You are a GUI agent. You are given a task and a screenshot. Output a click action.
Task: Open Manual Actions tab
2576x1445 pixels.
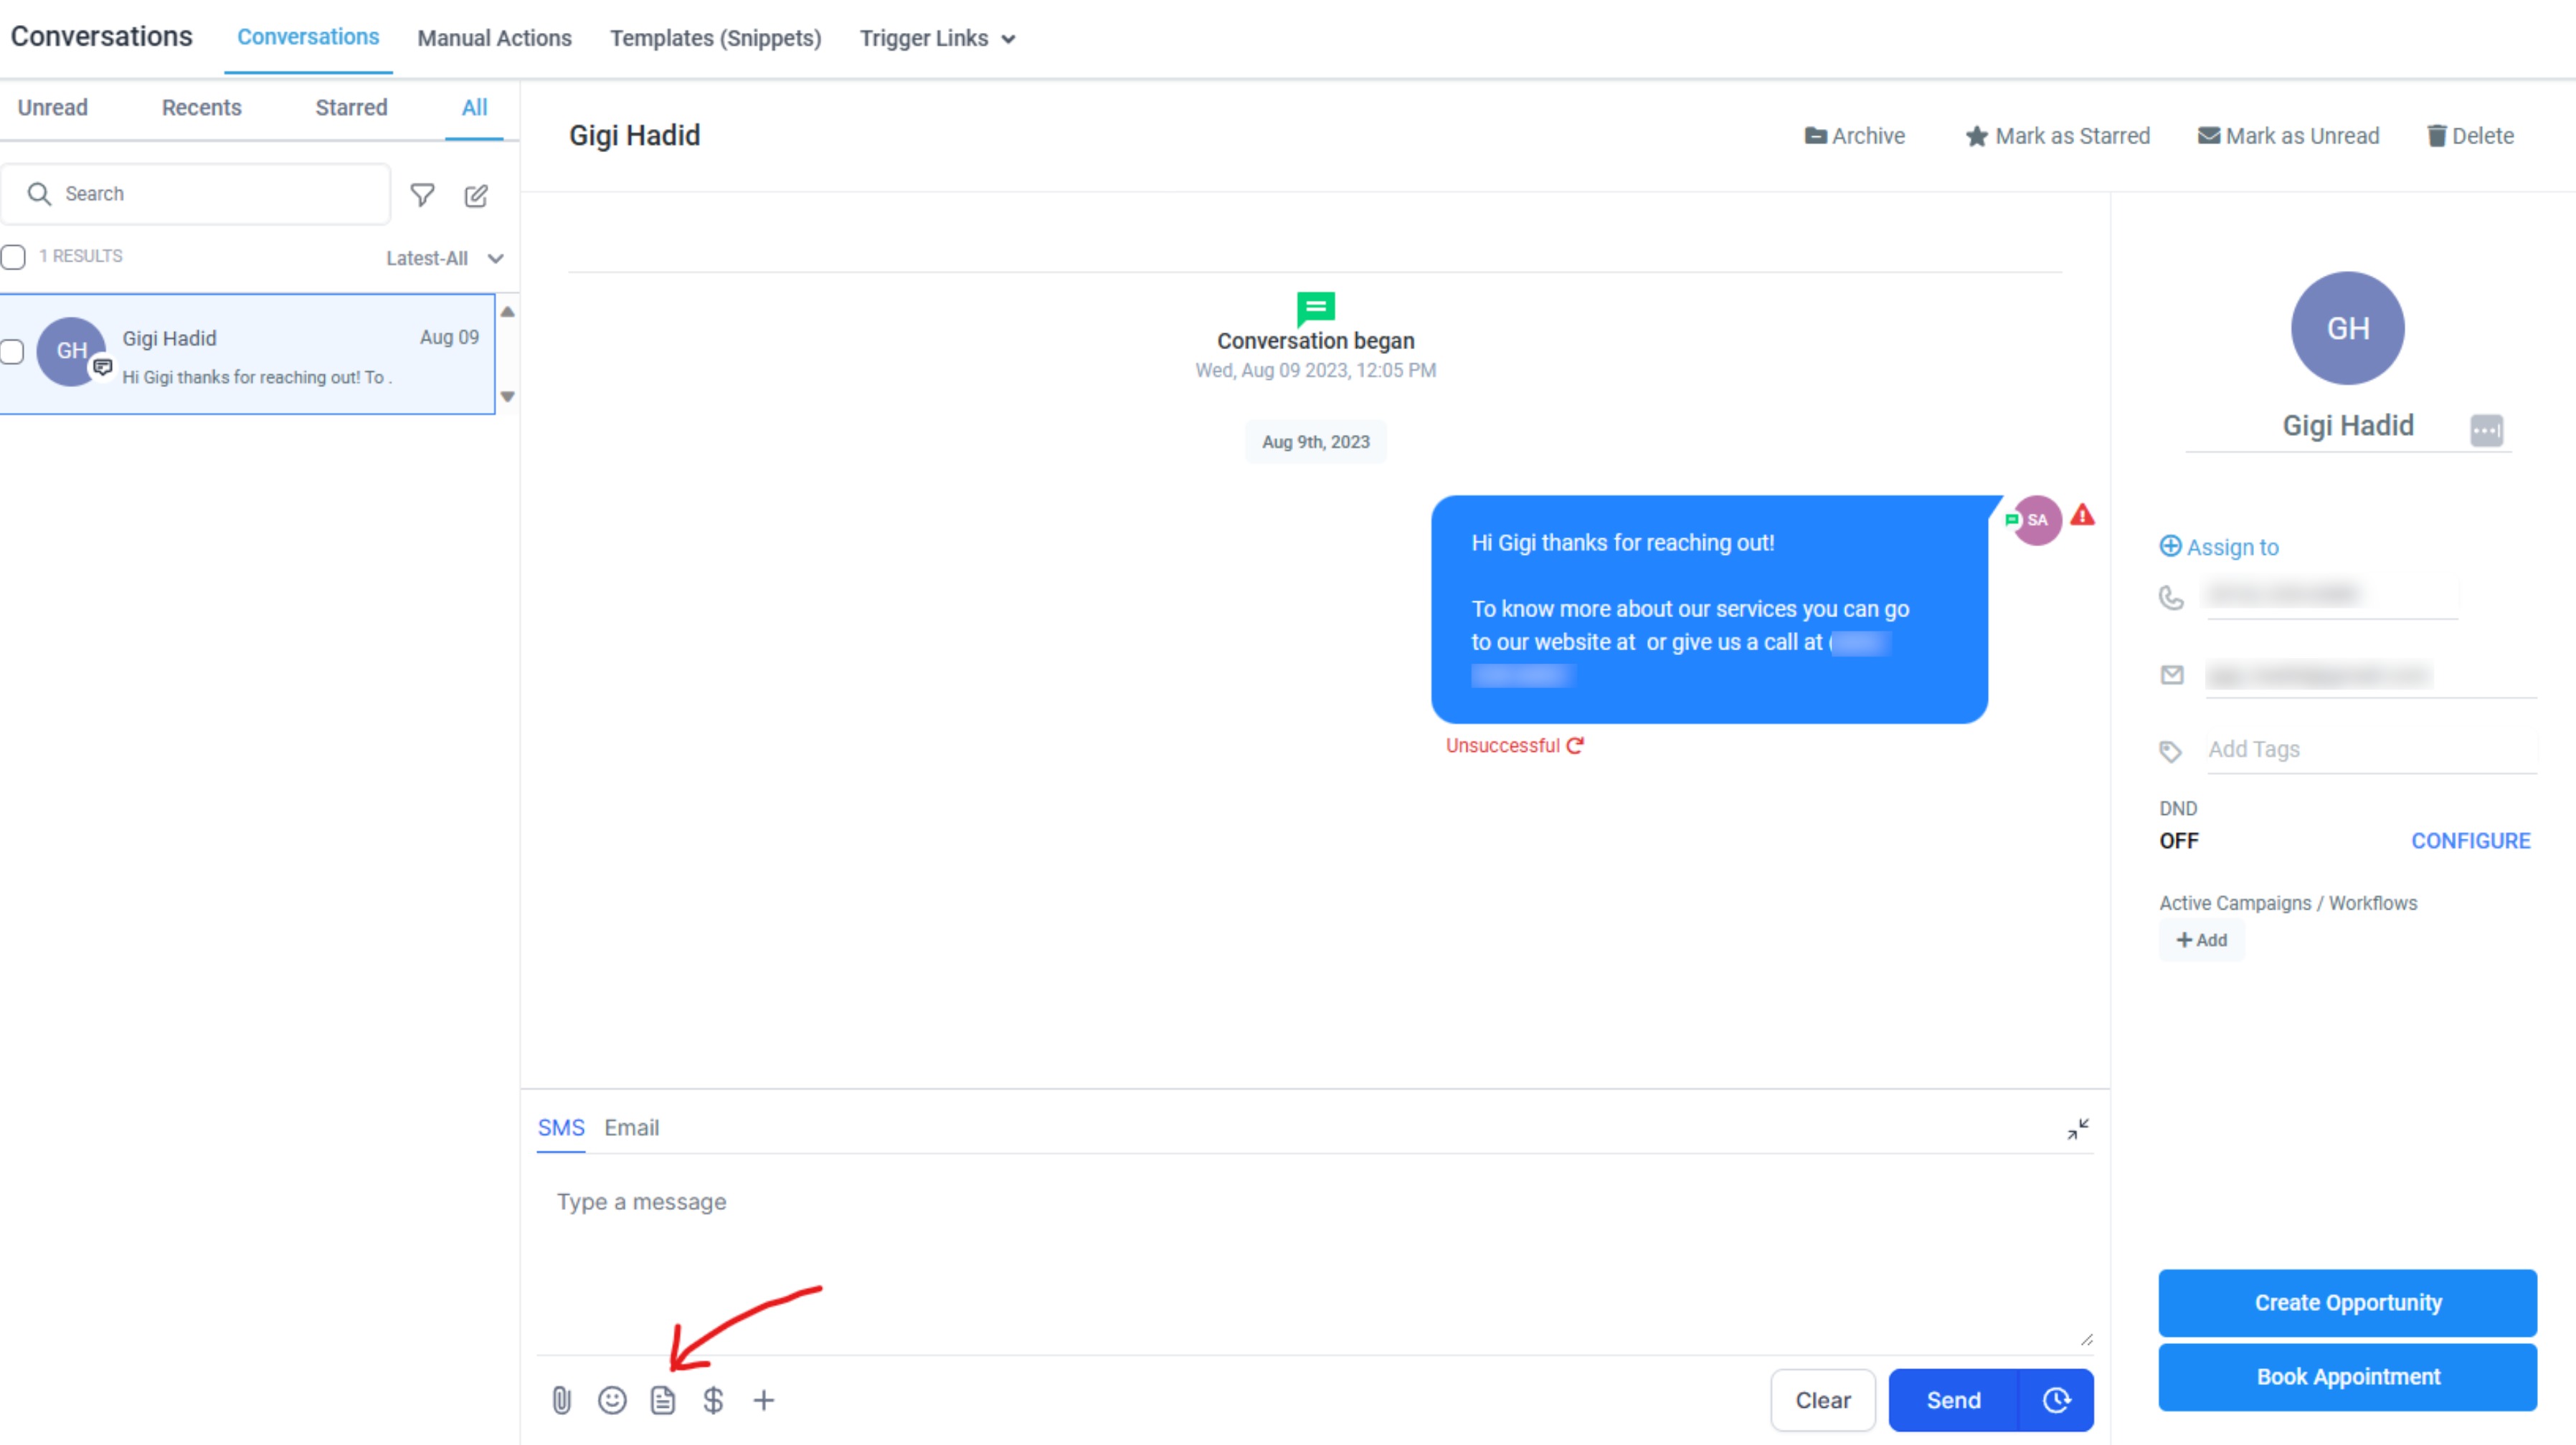point(494,38)
